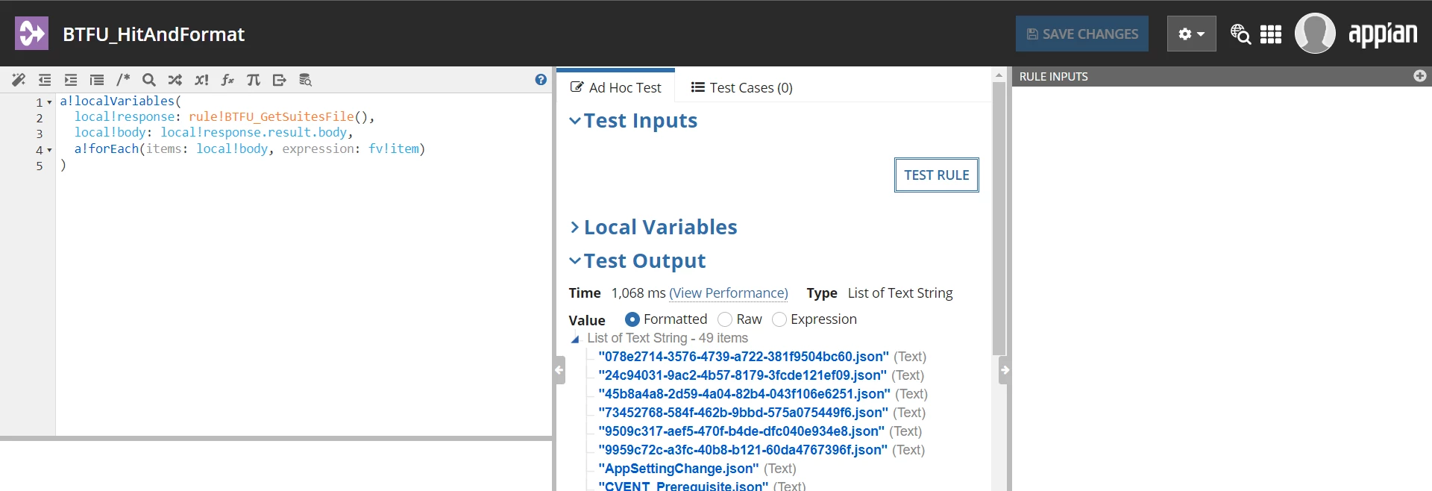Screen dimensions: 1432x491
Task: Click the TEST RULE button
Action: click(x=937, y=175)
